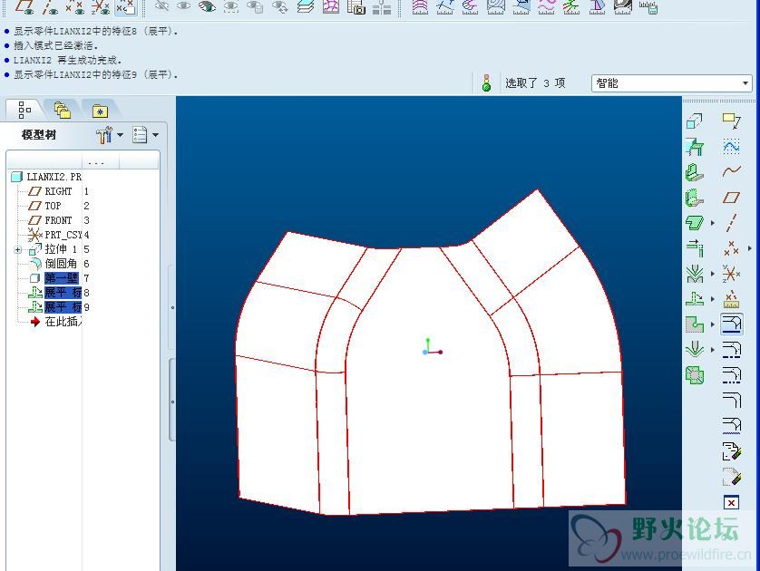
Task: Select the Extrude tool in right toolbar
Action: click(694, 121)
